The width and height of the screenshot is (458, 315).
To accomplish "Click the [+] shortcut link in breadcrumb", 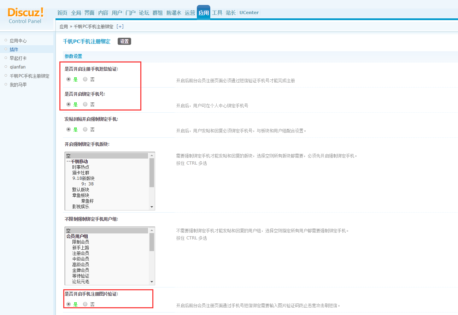I will tap(120, 26).
